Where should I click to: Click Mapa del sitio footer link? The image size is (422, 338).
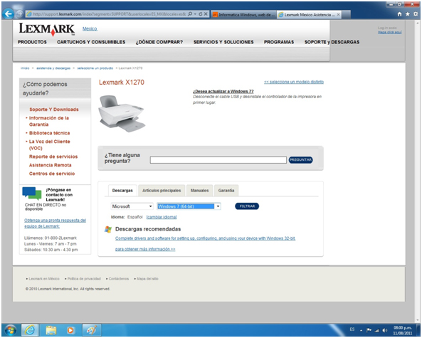coord(147,279)
